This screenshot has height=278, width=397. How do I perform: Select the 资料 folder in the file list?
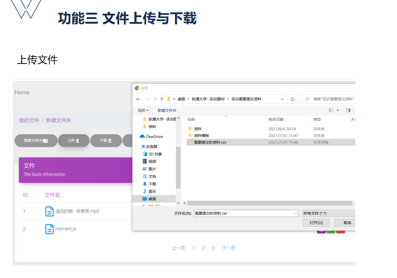(x=195, y=129)
